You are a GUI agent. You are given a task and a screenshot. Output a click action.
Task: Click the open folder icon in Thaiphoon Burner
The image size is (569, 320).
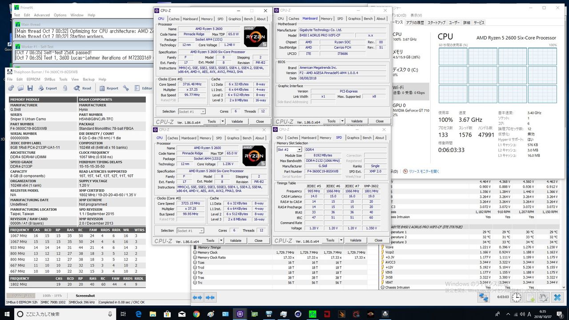click(x=20, y=88)
